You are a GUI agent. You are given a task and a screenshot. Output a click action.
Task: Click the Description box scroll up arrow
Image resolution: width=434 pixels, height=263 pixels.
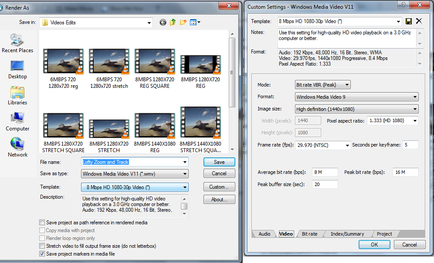(184, 199)
